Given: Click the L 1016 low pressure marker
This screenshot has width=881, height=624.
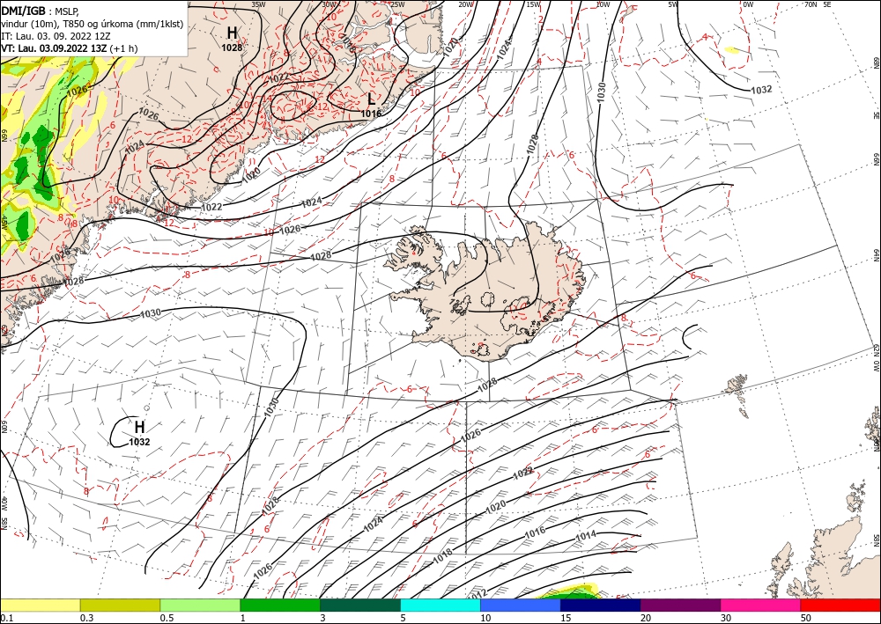Looking at the screenshot, I should point(371,105).
